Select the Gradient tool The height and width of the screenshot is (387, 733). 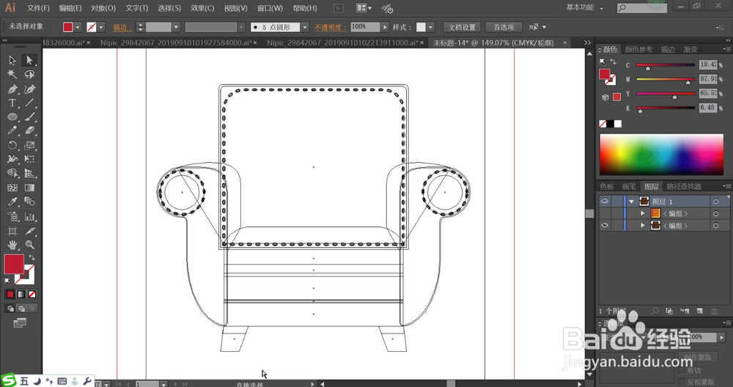[29, 188]
